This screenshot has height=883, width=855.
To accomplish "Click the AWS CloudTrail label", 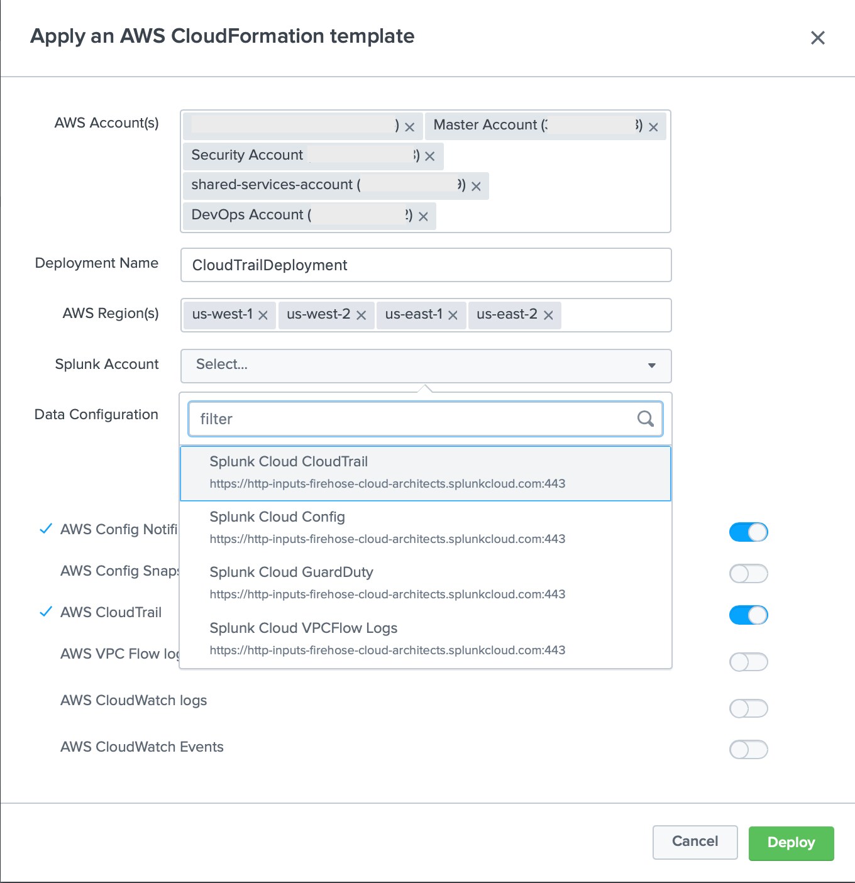I will coord(111,612).
